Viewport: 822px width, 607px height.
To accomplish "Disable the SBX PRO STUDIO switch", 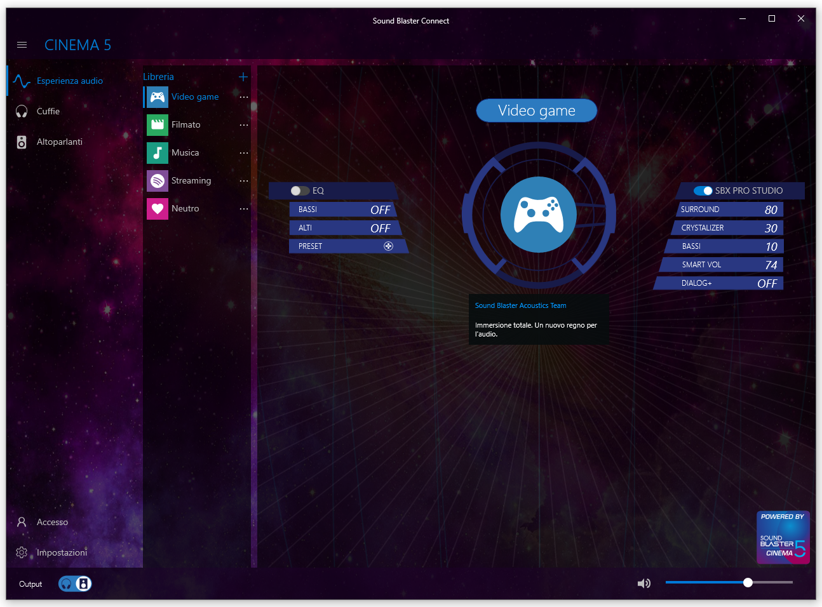I will (x=703, y=190).
